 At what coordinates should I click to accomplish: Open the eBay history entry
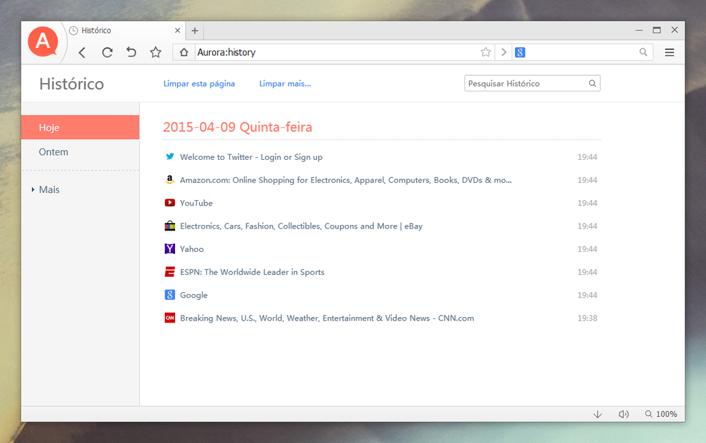[301, 226]
